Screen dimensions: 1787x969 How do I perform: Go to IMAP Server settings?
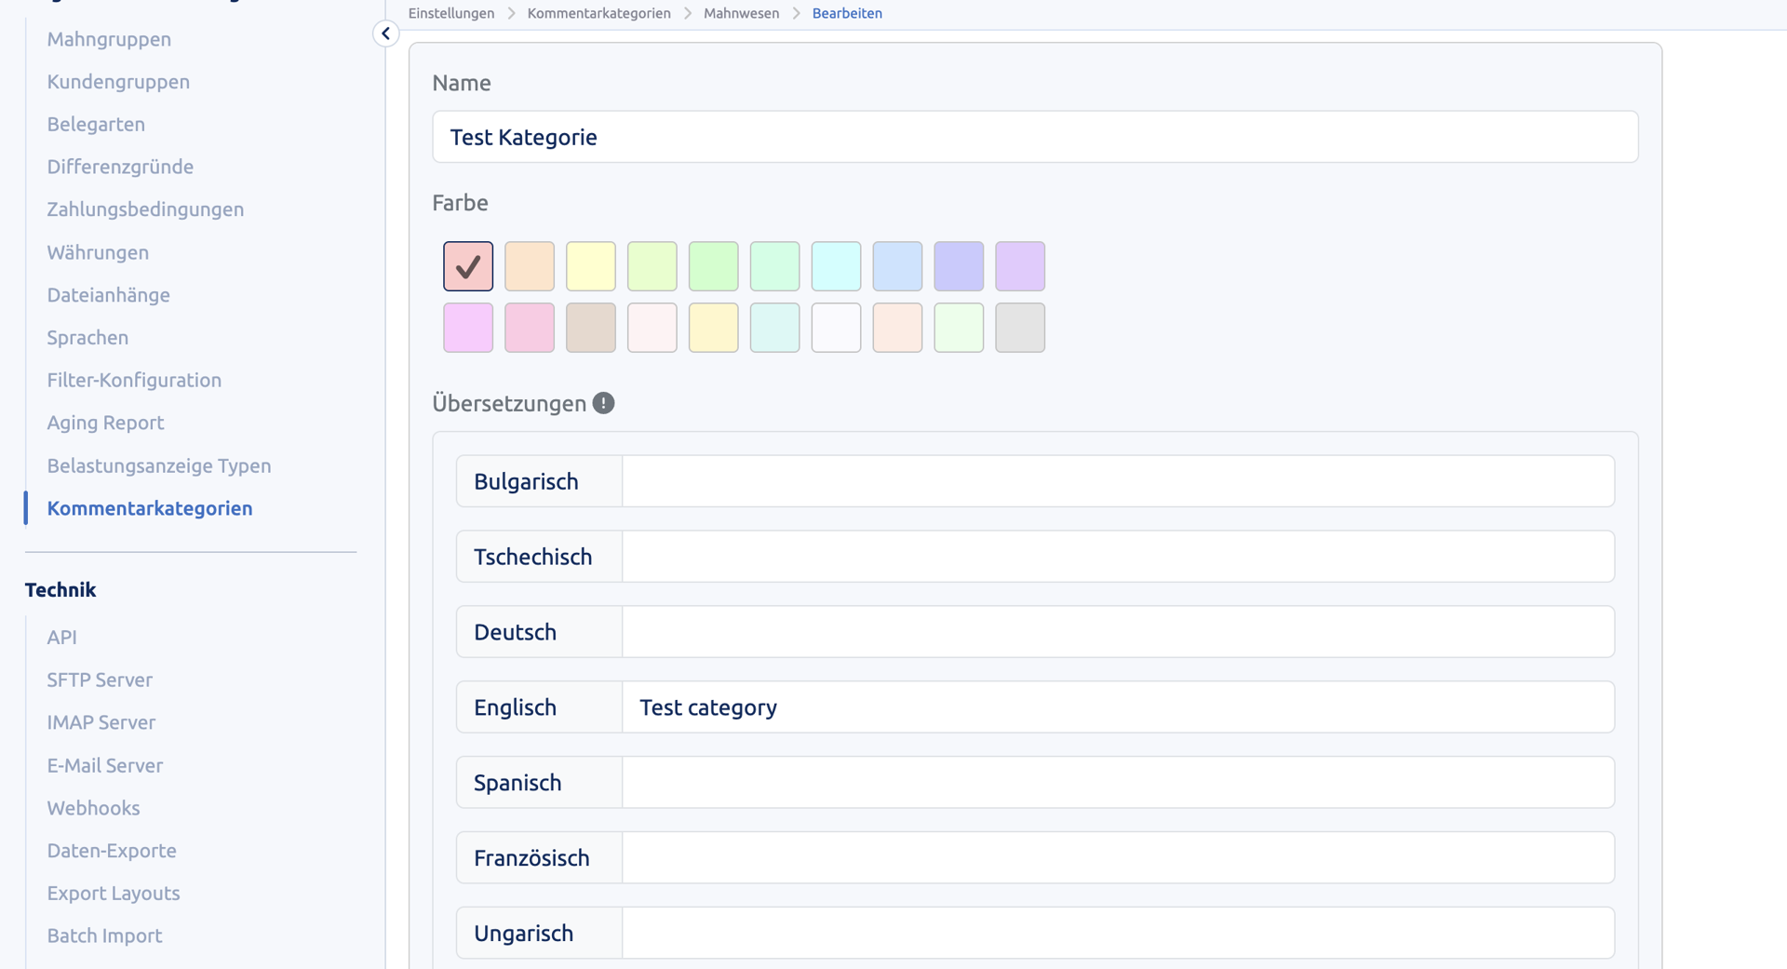(x=101, y=722)
